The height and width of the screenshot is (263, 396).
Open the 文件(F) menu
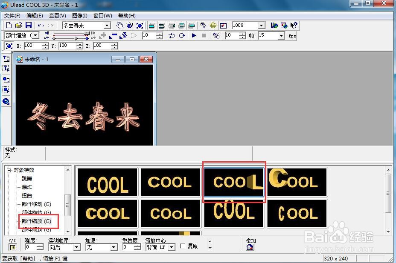[x=12, y=16]
